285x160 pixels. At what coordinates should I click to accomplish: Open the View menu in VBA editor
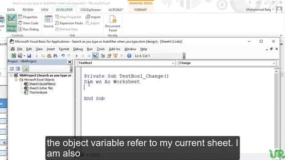coord(39,49)
